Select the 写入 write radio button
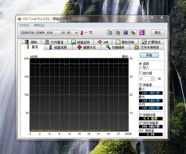Viewport: 186px width, 154px height. pos(141,68)
